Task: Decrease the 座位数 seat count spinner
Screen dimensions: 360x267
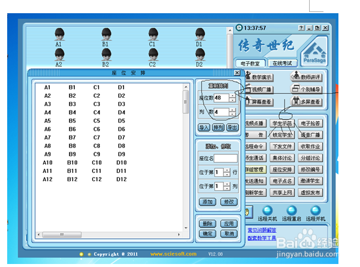Action: [x=232, y=100]
